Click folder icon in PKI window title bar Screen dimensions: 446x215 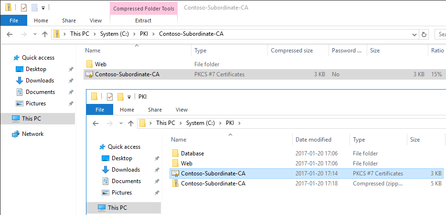click(94, 97)
